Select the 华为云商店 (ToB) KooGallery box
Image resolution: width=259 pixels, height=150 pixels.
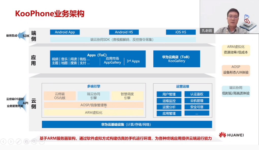(176, 59)
